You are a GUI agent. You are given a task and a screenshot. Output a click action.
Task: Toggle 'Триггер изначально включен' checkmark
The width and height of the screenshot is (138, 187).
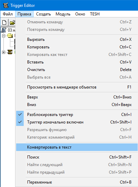(20, 122)
